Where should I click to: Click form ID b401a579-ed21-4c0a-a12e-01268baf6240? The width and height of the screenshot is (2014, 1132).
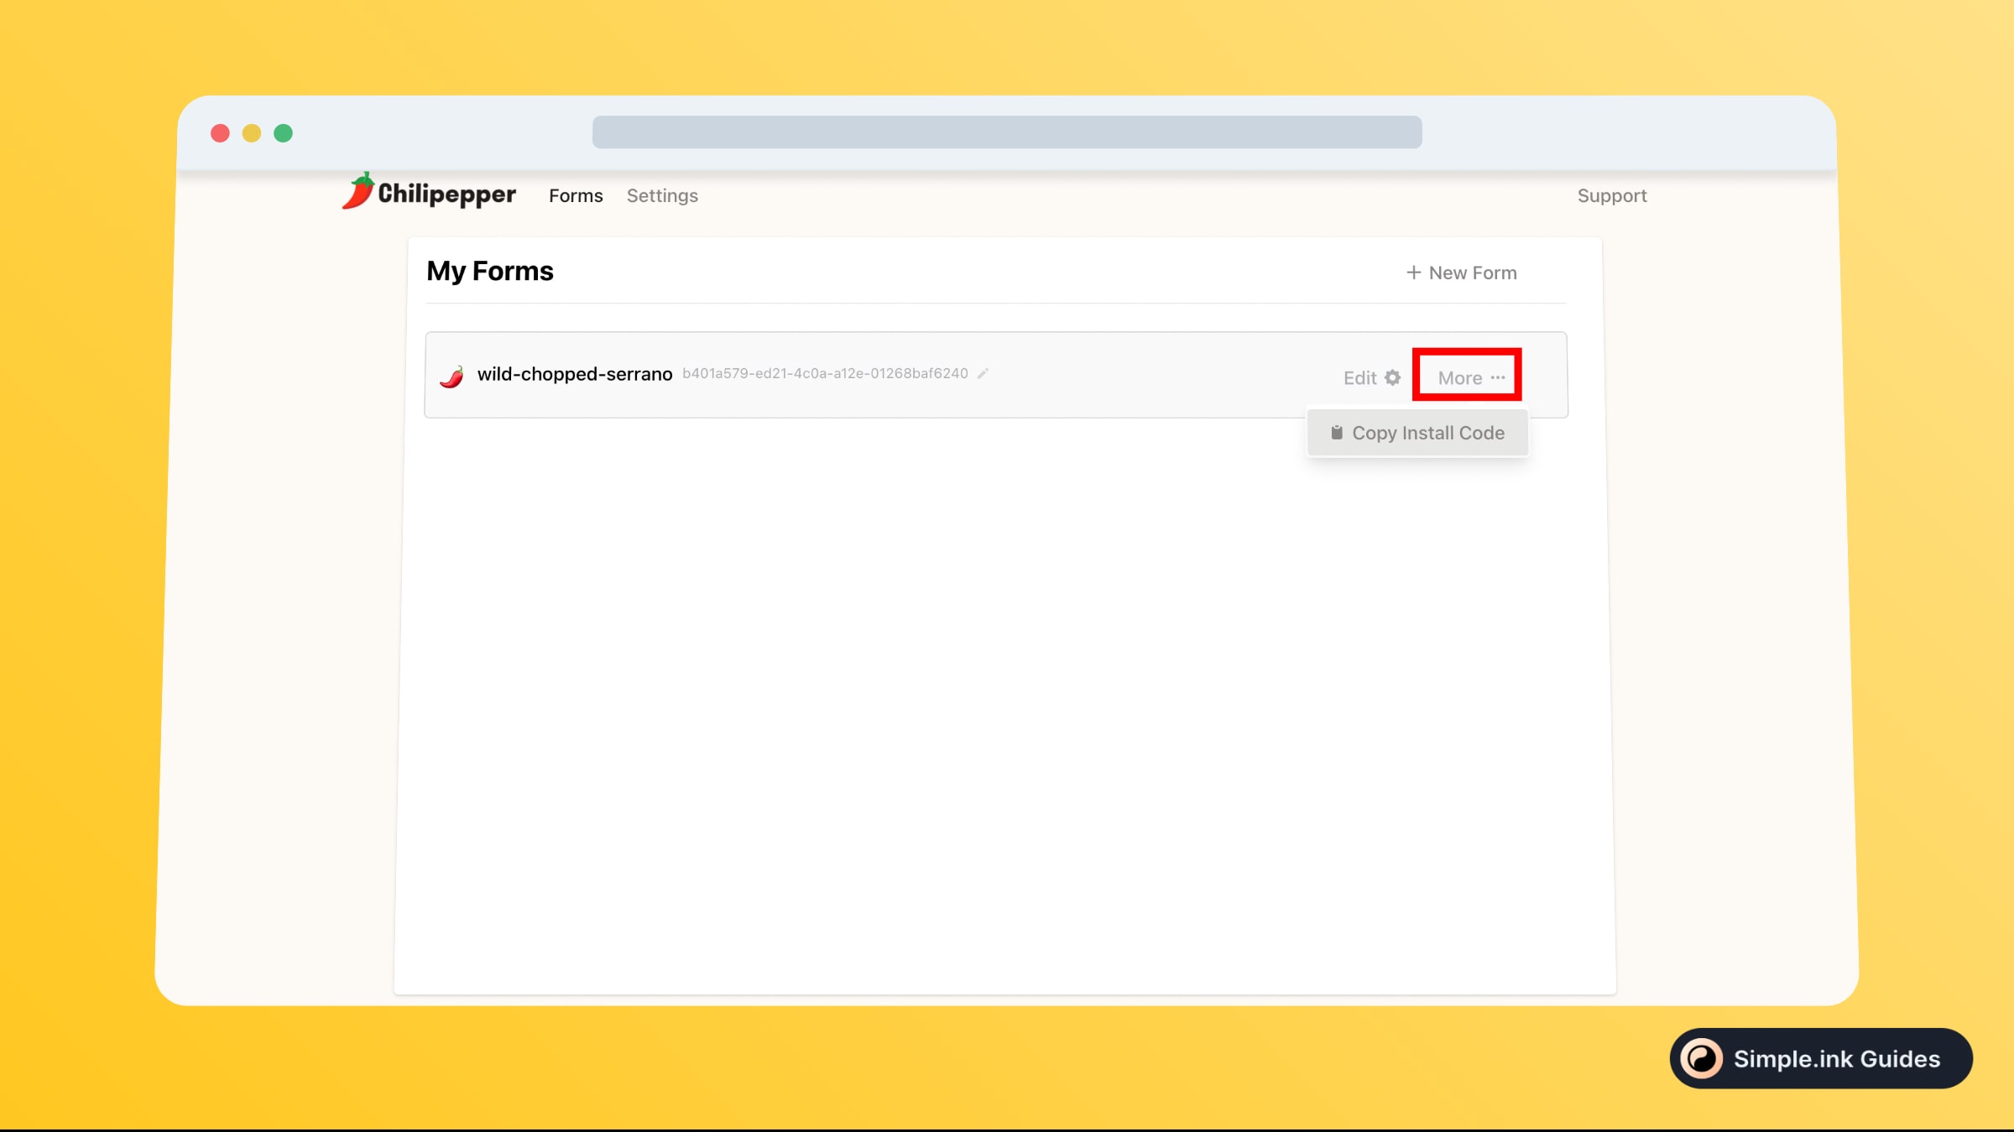tap(825, 373)
